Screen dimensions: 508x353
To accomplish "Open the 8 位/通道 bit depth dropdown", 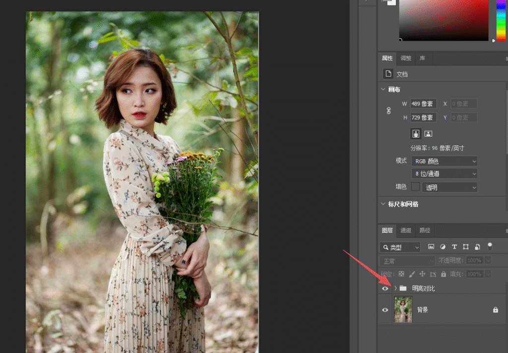I will pyautogui.click(x=444, y=174).
